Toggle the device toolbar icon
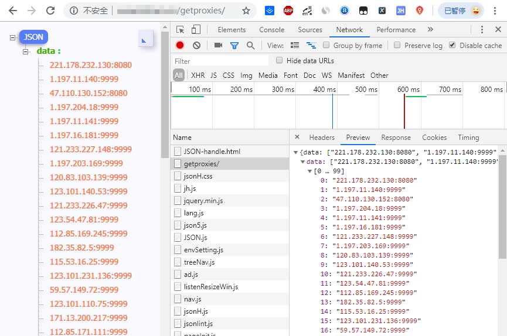Screen dimensions: 507x336 [x=196, y=30]
